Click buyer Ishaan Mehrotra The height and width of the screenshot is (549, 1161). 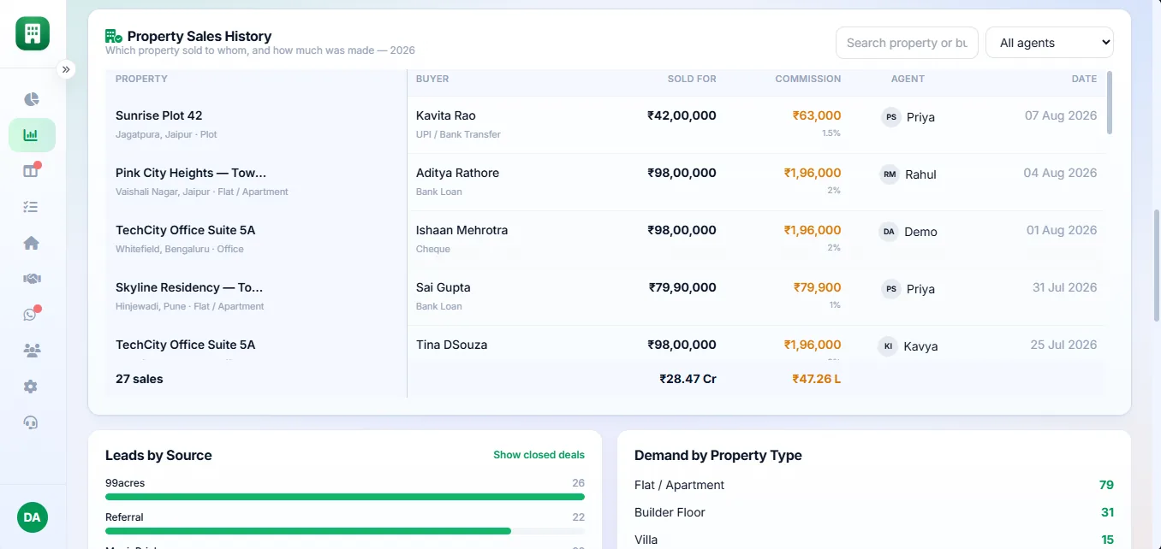point(461,230)
